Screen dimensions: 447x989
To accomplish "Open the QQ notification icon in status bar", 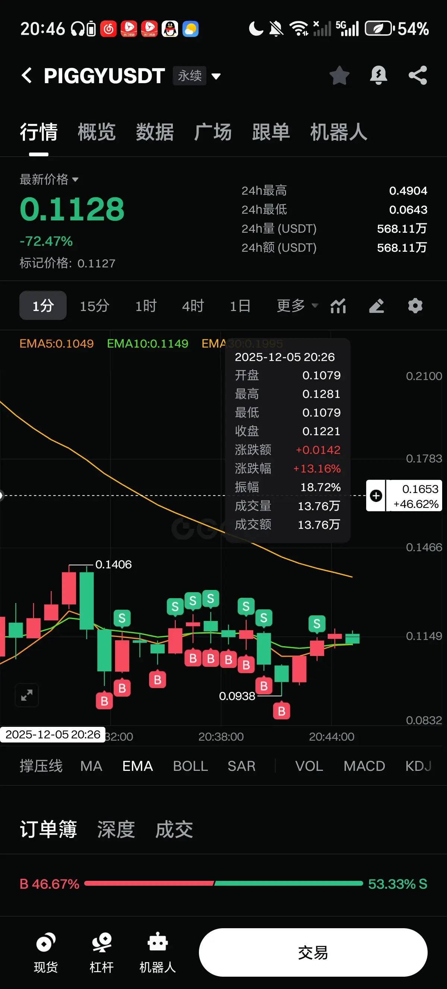I will 170,29.
